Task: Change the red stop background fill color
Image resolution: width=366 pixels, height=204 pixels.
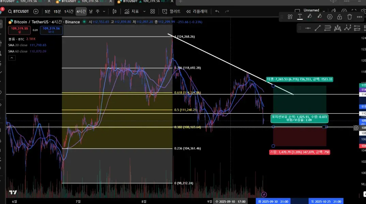Action: pos(320,17)
